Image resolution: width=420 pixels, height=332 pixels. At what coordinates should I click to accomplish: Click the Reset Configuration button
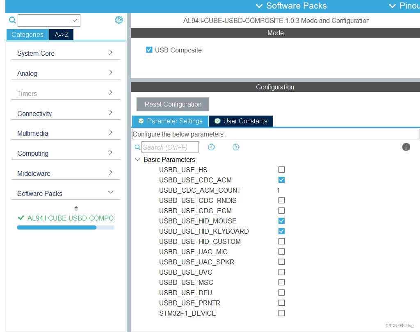click(173, 104)
